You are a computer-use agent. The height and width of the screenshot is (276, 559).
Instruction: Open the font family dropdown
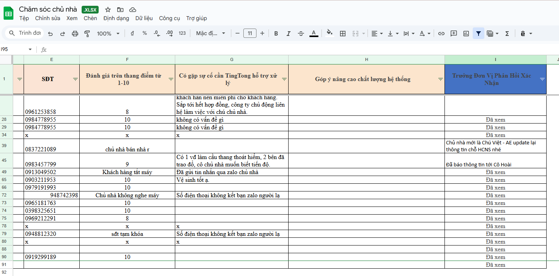click(x=210, y=34)
